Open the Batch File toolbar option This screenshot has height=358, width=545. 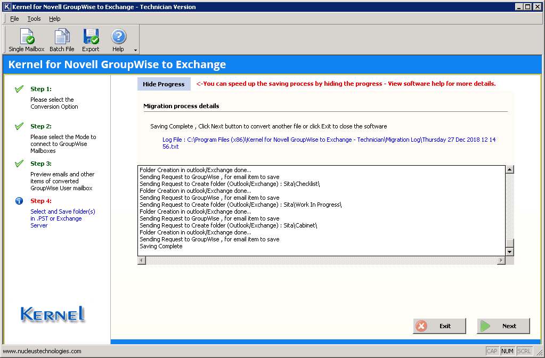(x=62, y=40)
